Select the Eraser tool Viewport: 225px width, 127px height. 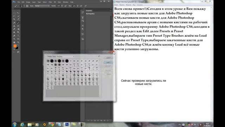14,29
